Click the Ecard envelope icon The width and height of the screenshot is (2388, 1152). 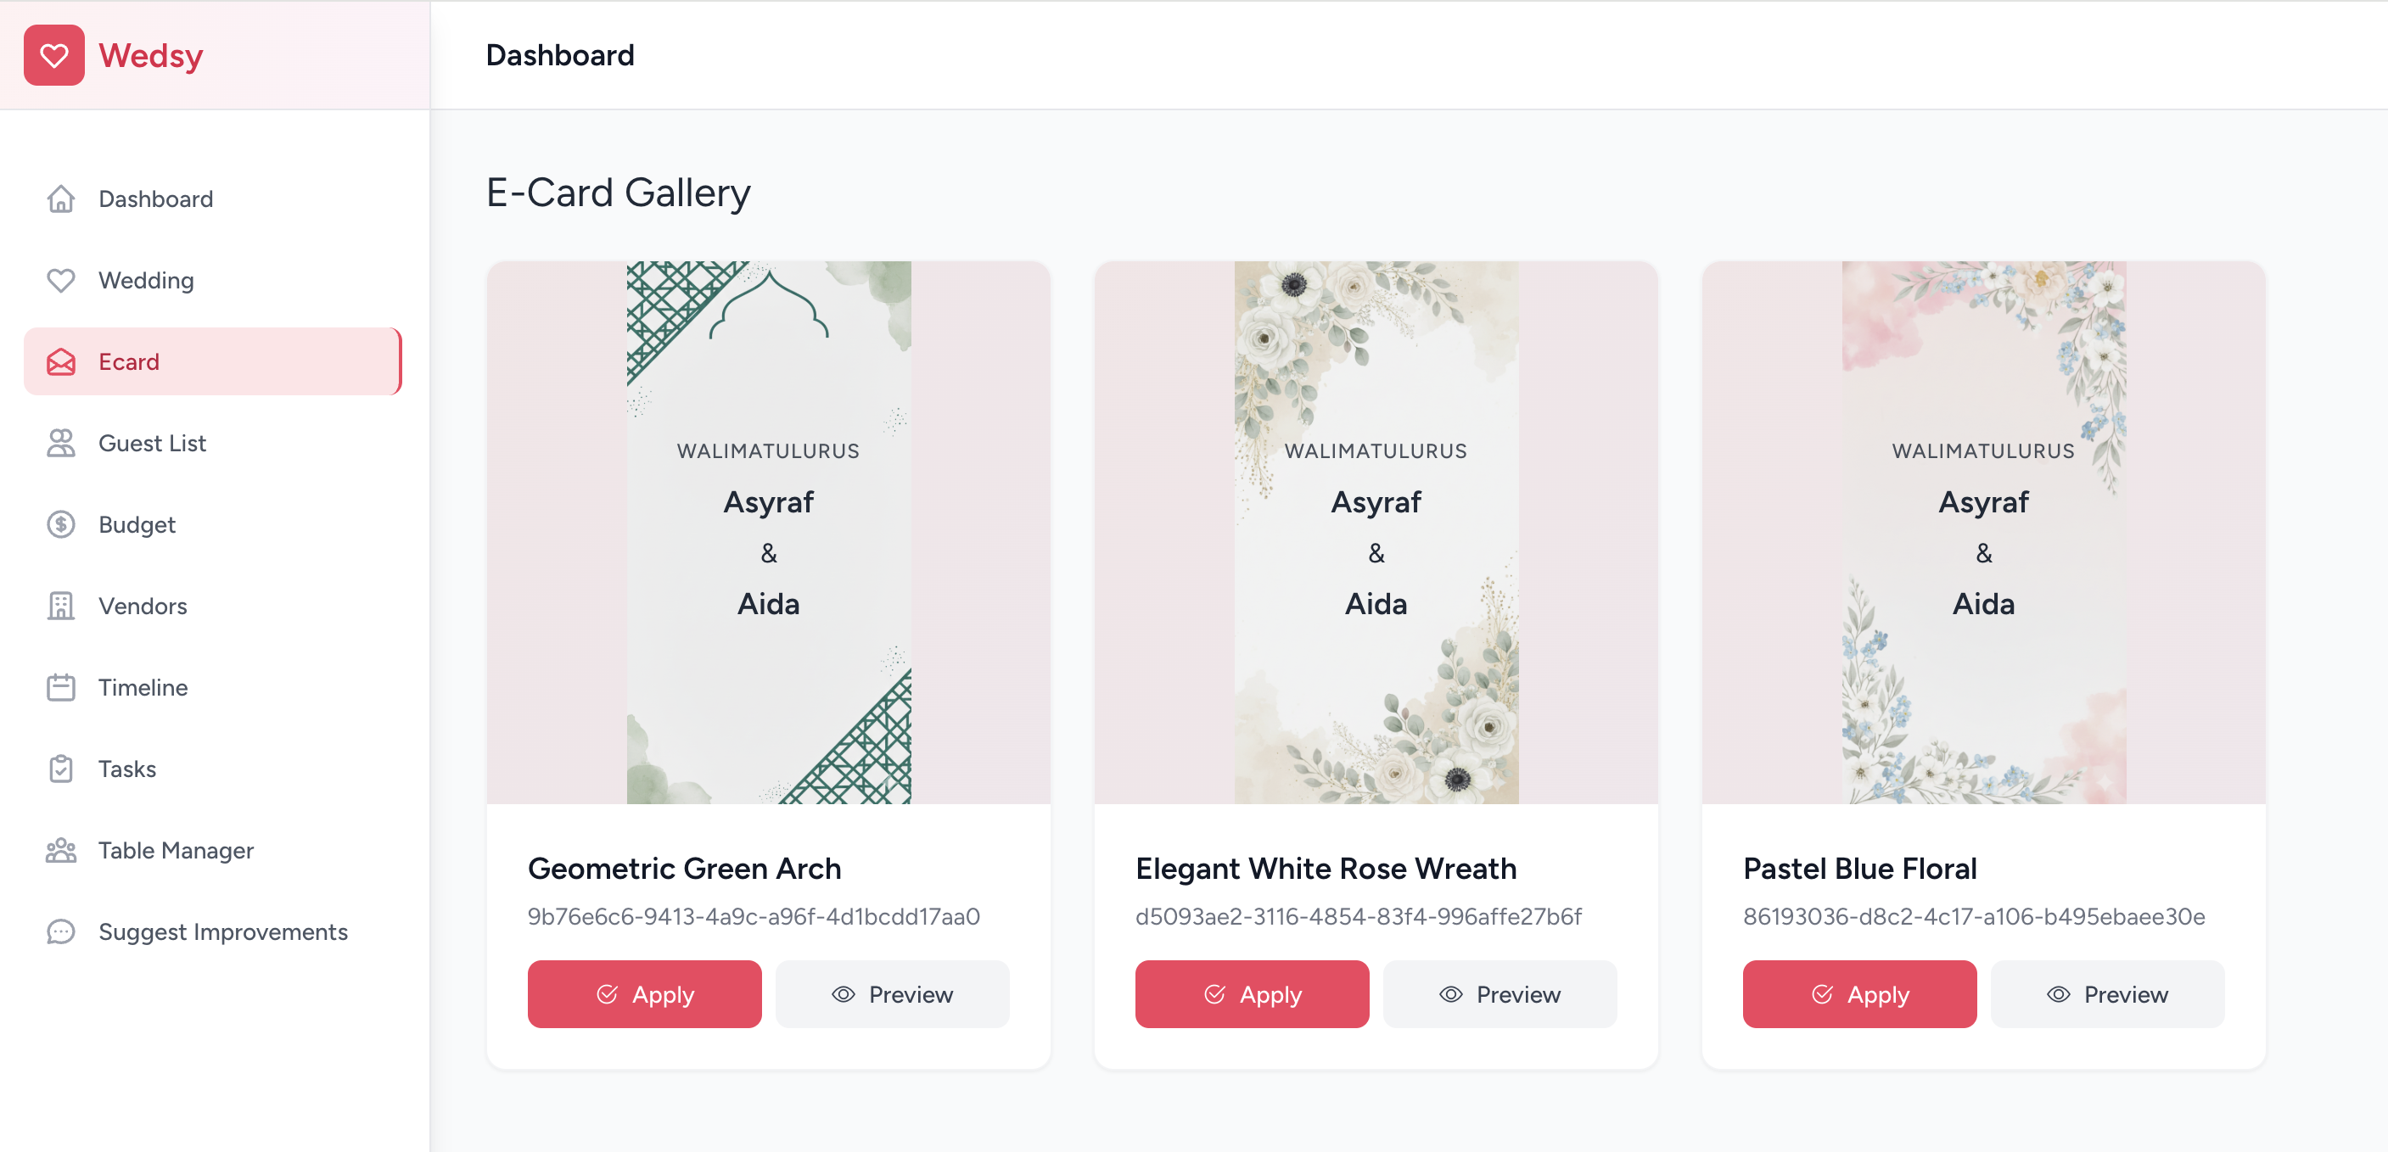tap(61, 361)
